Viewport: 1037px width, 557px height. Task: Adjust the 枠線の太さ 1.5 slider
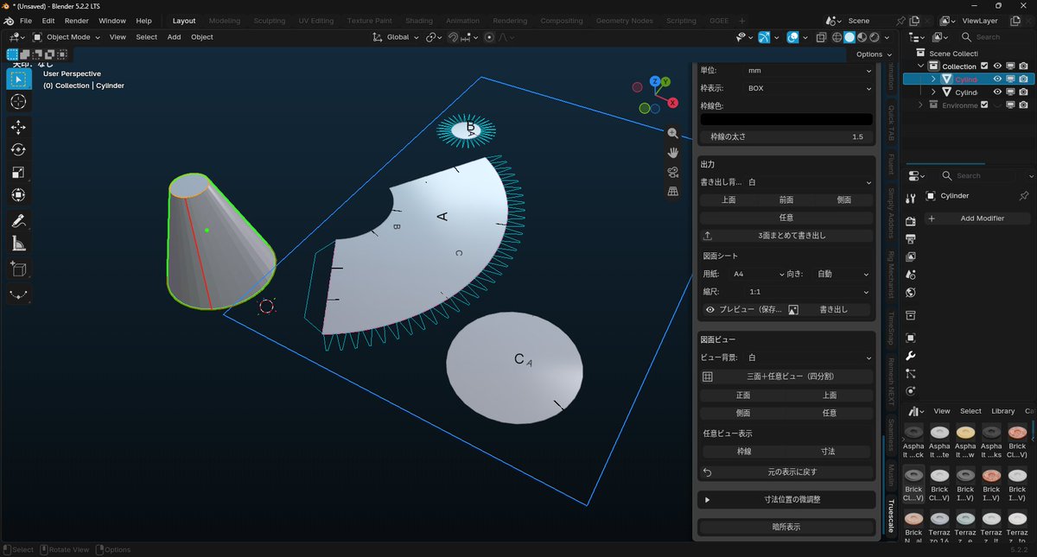tap(786, 136)
